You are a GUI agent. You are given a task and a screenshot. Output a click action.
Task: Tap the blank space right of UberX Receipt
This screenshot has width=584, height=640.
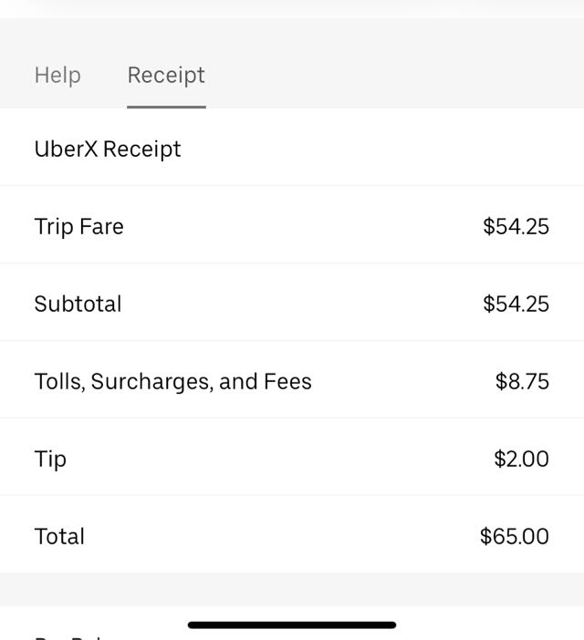(383, 149)
